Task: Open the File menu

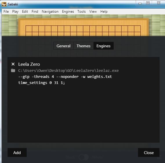Action: (6, 12)
